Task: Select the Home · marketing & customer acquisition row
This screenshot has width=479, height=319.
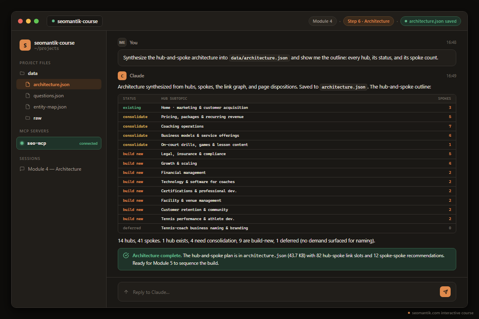Action: (287, 108)
